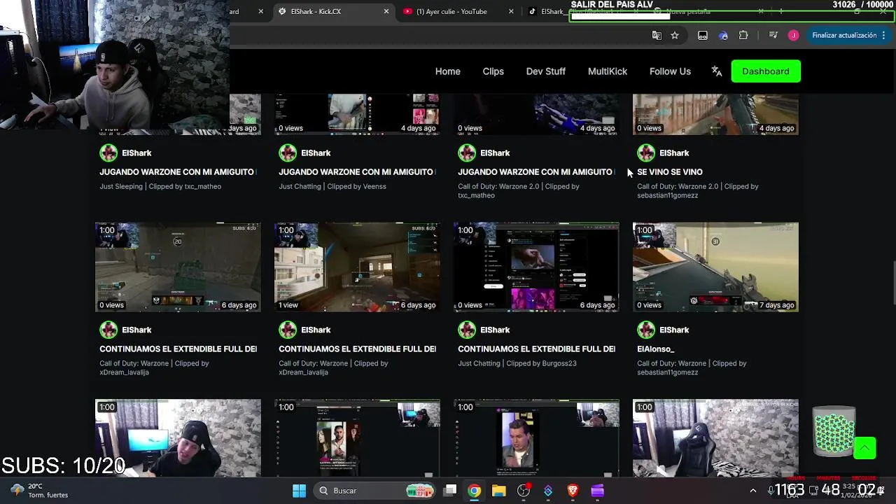Open the MultiKick navigation link
Screen dimensions: 896x504
click(608, 71)
